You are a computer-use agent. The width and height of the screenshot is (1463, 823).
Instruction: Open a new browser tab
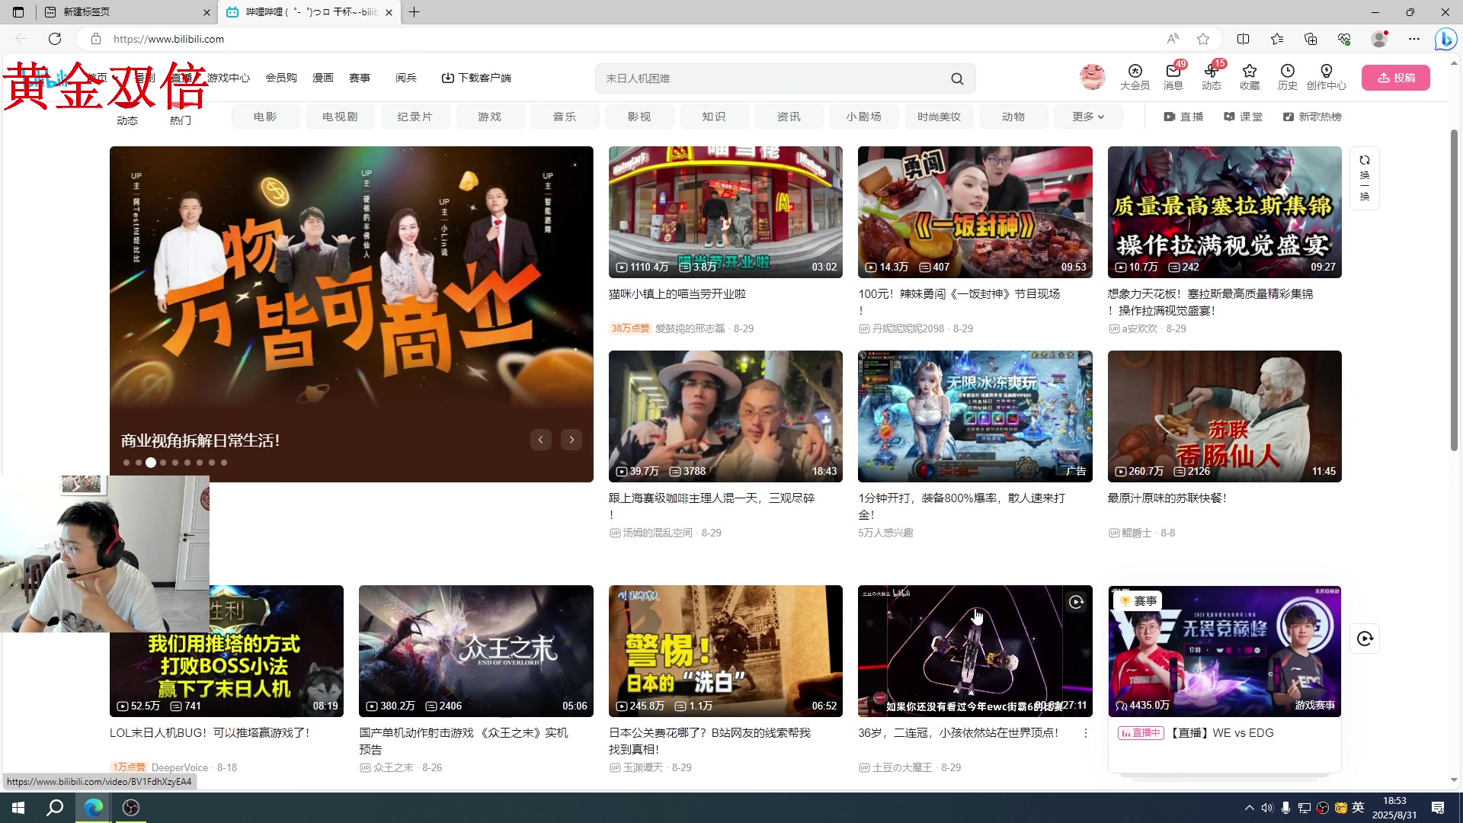coord(414,12)
